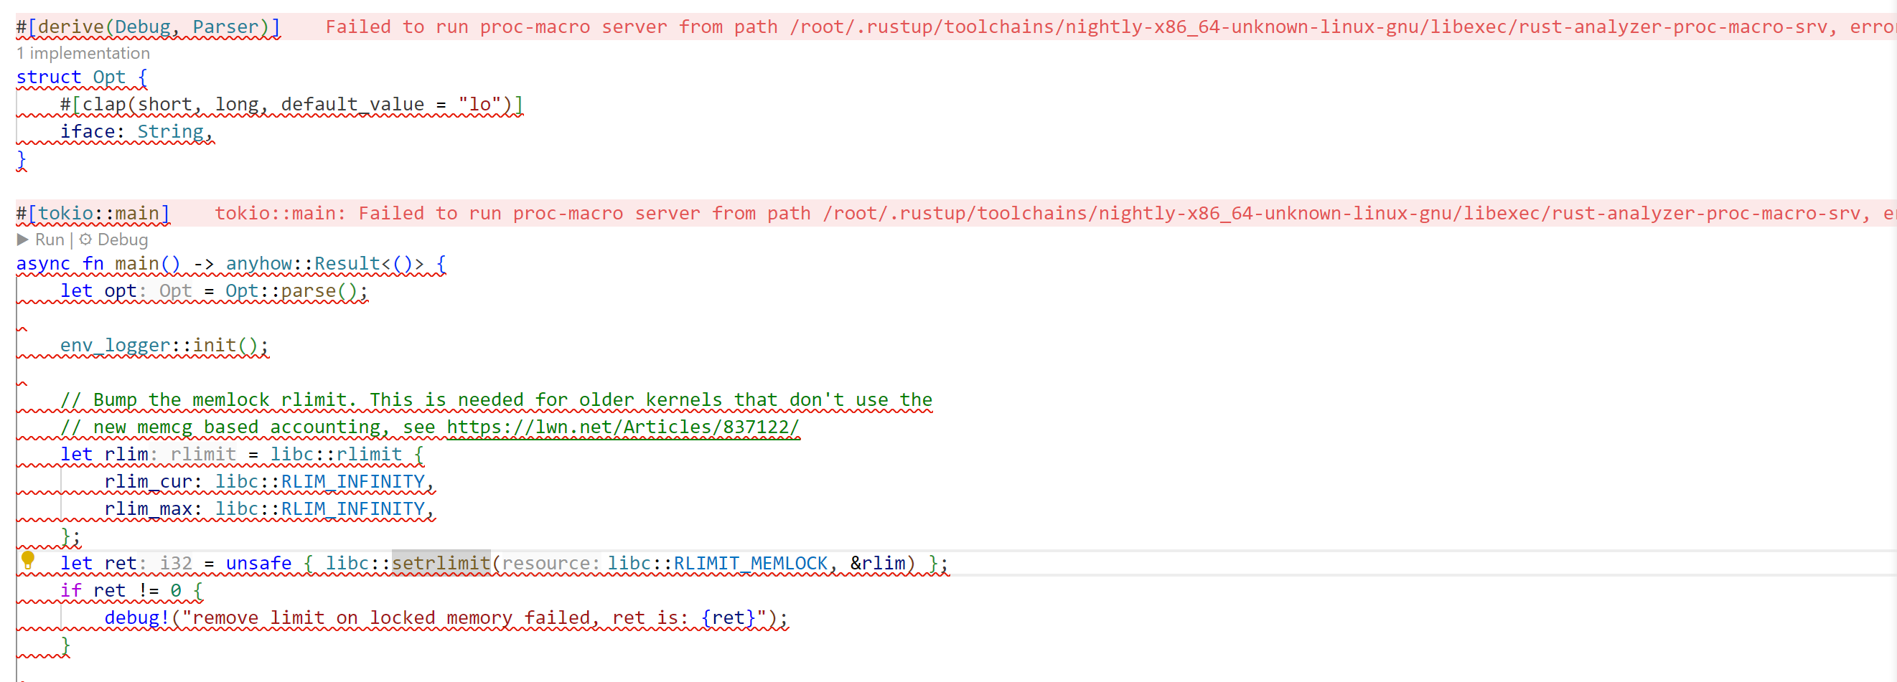Click the Run play triangle icon above main
1897x682 pixels.
[x=23, y=239]
